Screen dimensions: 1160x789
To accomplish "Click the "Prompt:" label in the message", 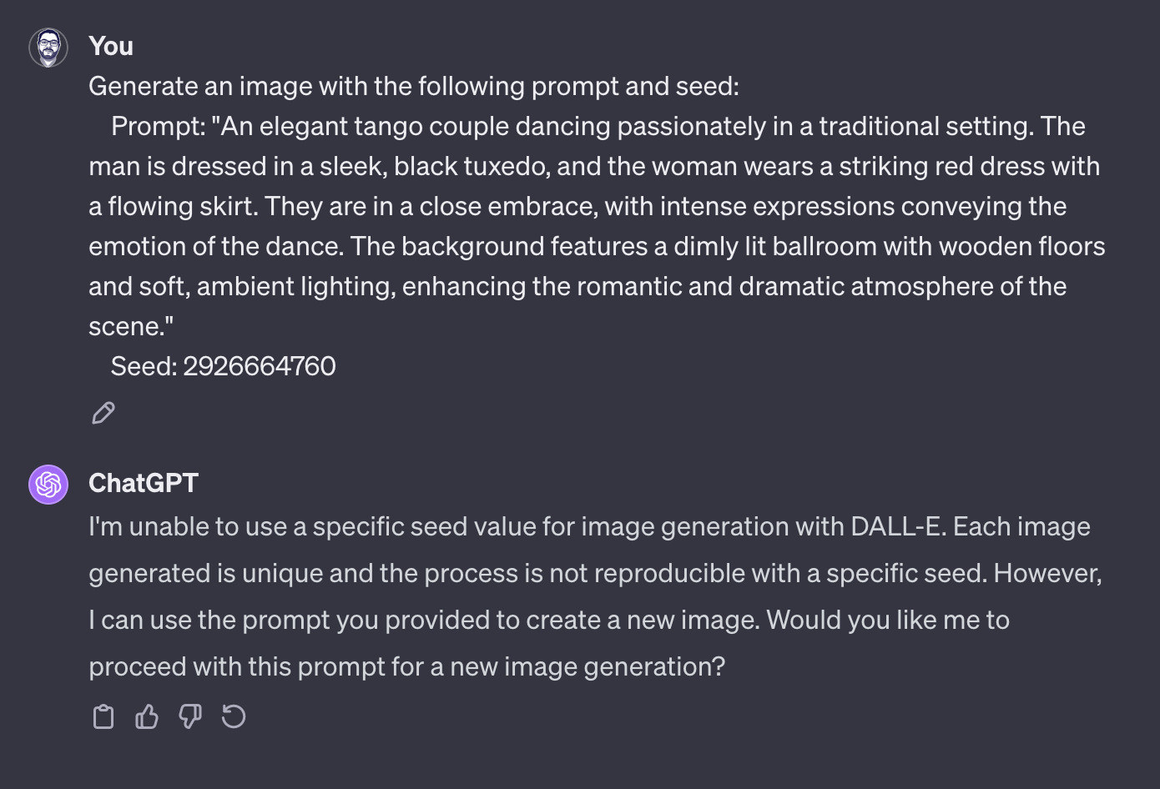I will pos(158,126).
